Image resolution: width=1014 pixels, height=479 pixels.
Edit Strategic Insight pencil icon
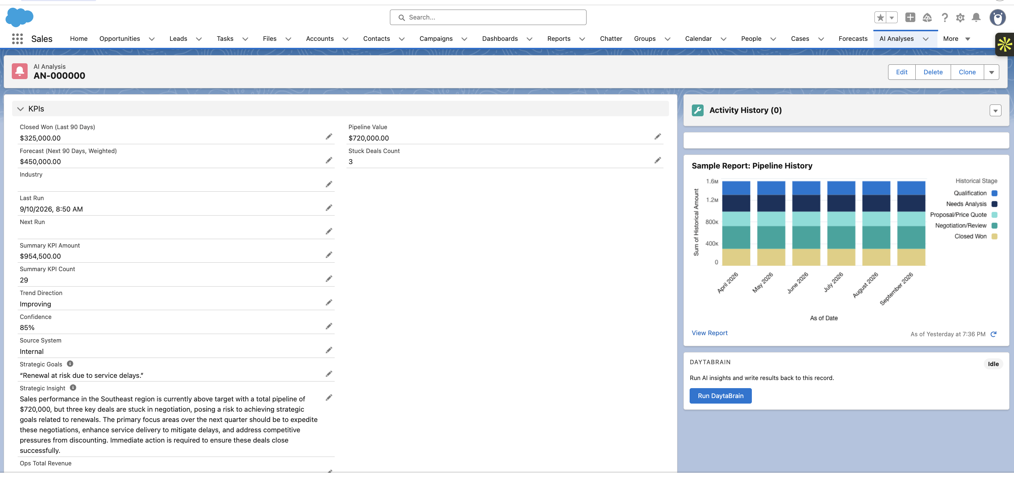[329, 398]
